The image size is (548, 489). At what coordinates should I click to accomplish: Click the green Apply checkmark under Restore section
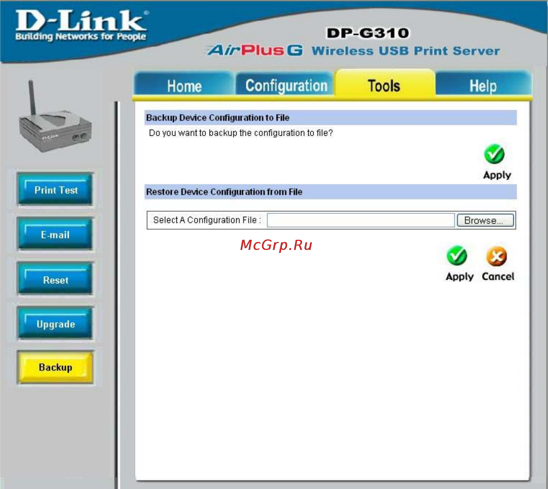click(x=457, y=255)
